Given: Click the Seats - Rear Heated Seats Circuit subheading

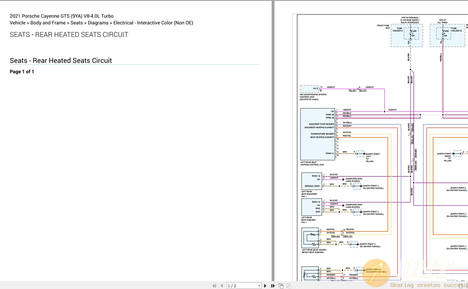Looking at the screenshot, I should click(61, 60).
